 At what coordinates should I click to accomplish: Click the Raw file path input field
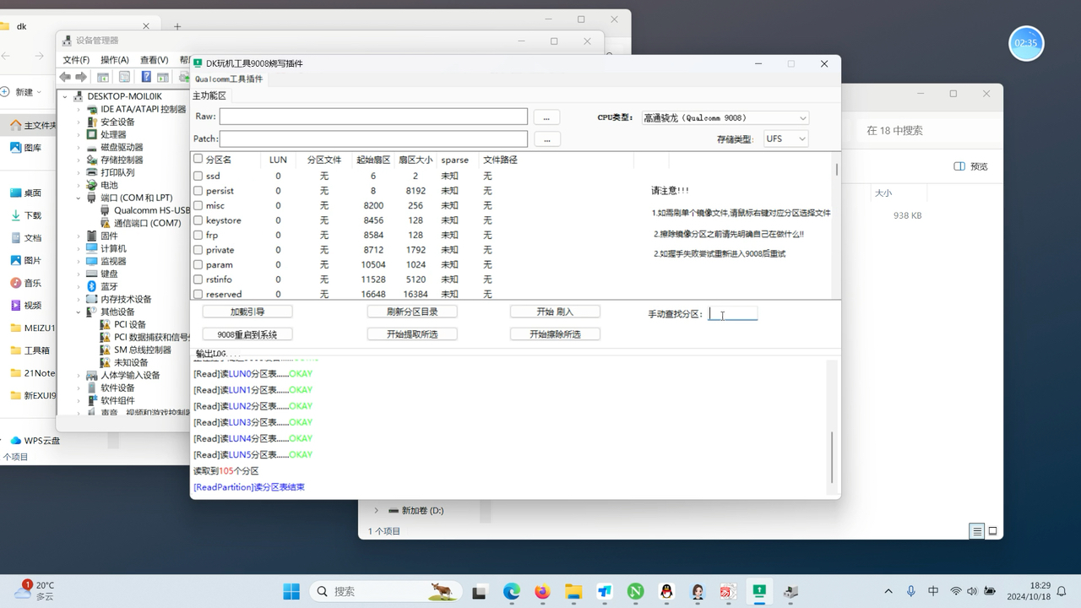[x=373, y=117]
